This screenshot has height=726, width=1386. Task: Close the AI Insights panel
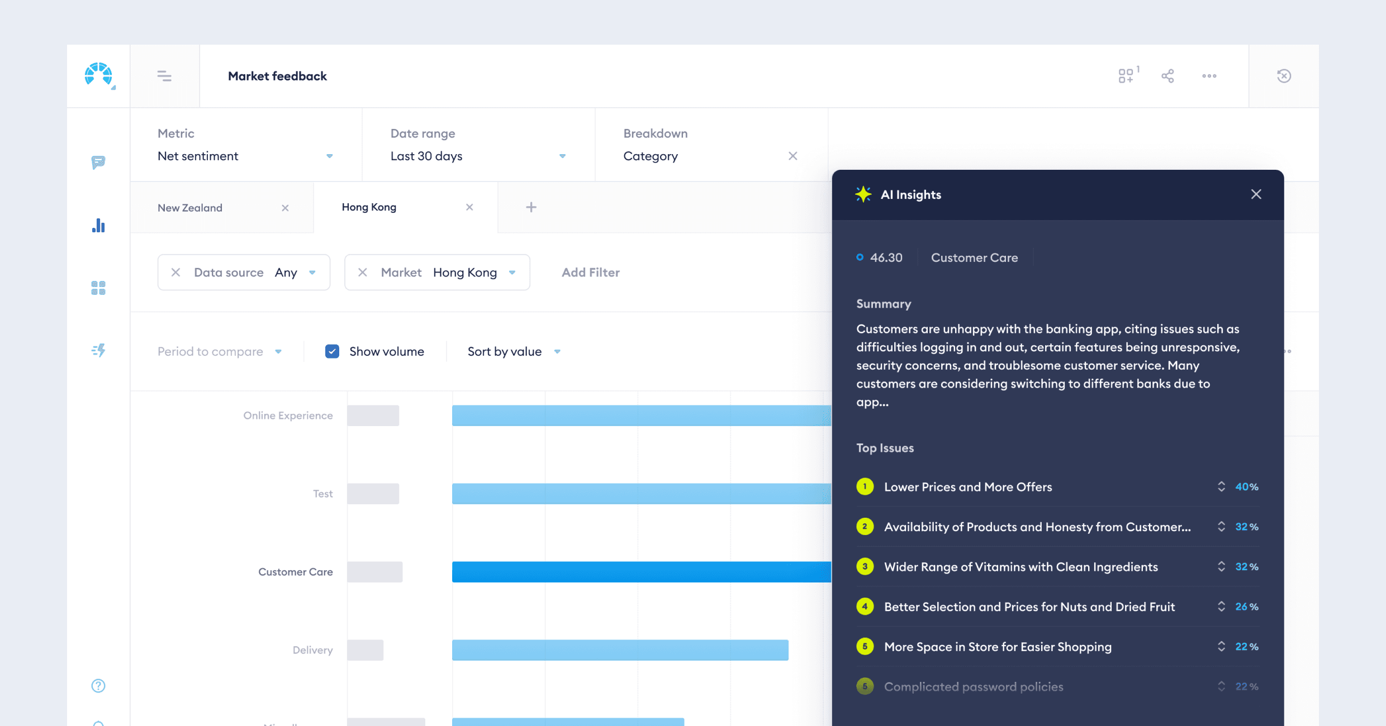[1256, 194]
